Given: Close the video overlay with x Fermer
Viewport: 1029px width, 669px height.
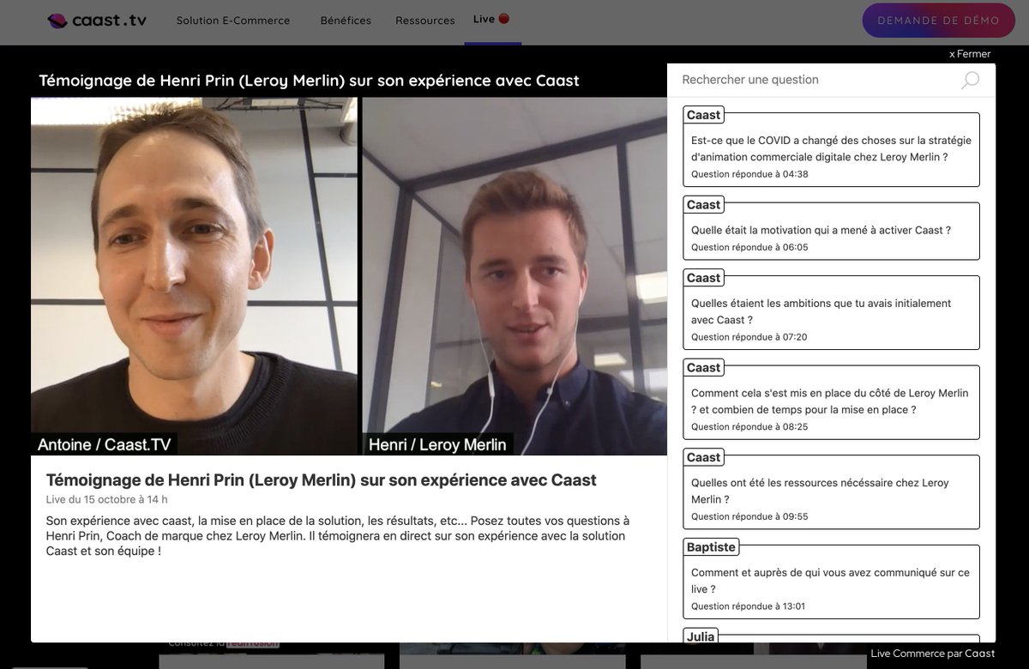Looking at the screenshot, I should tap(970, 54).
